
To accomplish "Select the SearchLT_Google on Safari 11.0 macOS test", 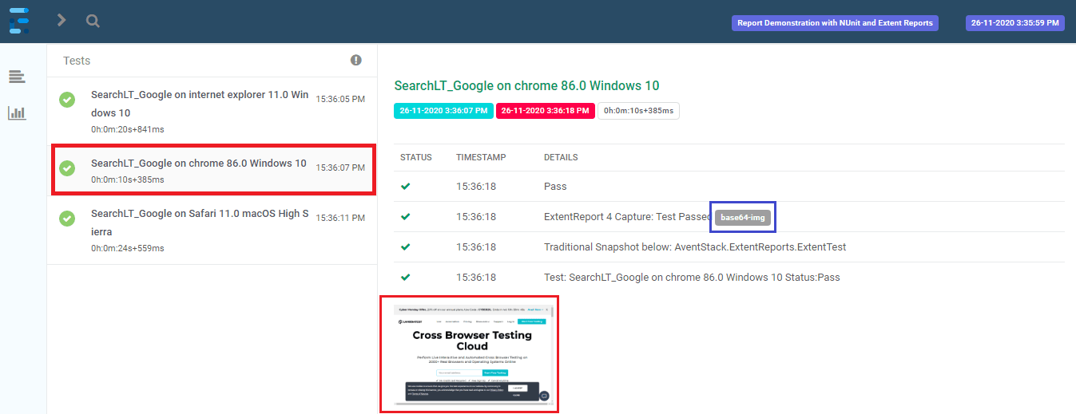I will tap(212, 230).
